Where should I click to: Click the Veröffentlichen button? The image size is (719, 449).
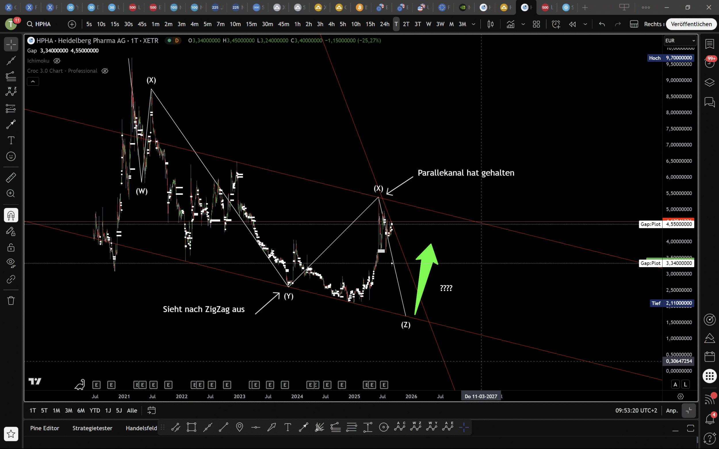click(691, 24)
